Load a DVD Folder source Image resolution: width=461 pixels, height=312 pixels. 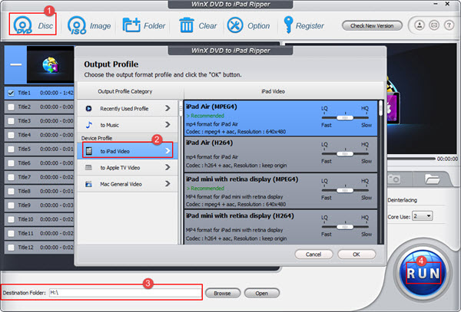144,25
